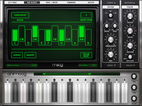Play the A#2 black key
The height and width of the screenshot is (106, 142).
click(x=93, y=92)
